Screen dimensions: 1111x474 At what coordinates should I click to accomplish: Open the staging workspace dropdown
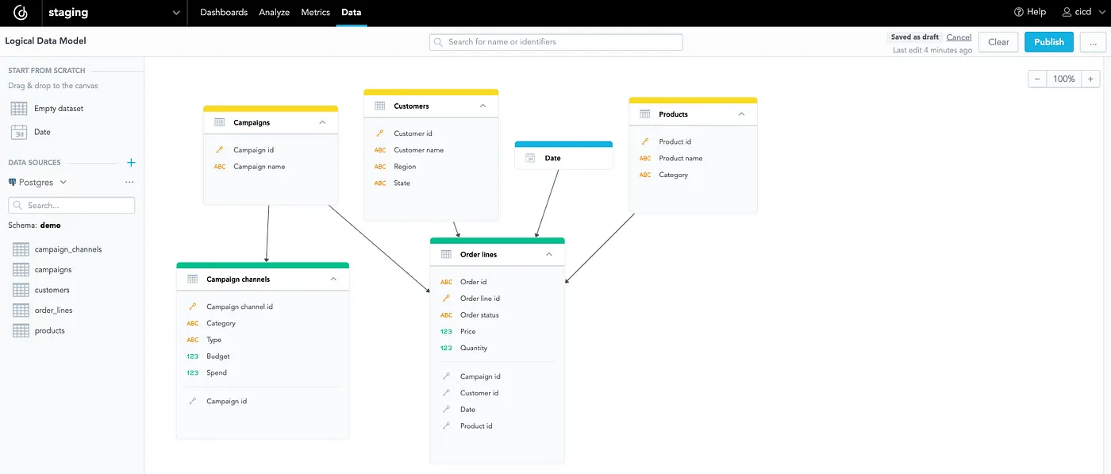click(176, 12)
